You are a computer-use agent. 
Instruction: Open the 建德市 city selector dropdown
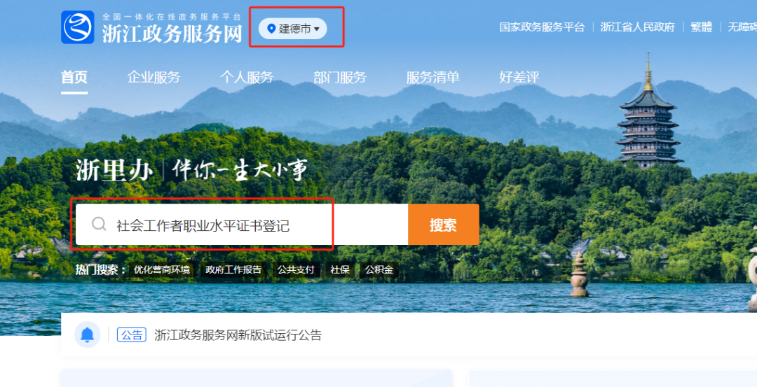[x=292, y=29]
